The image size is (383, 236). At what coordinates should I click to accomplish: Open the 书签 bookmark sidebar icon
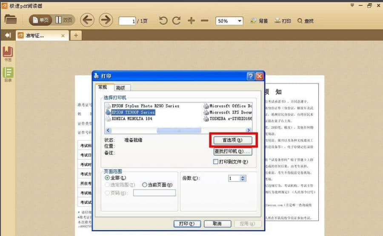8,54
